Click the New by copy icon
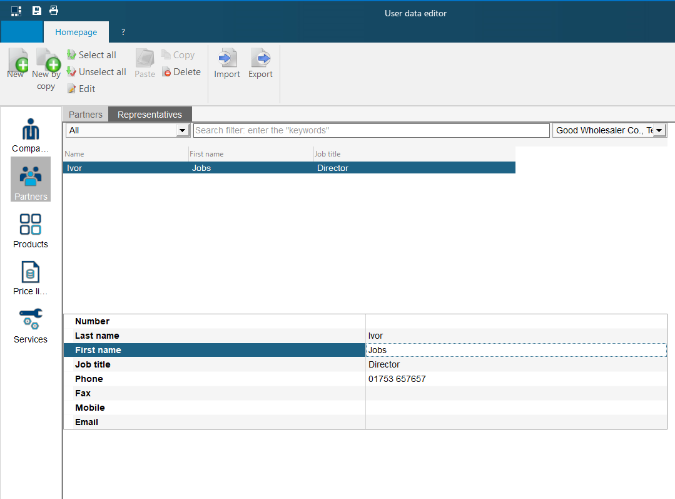This screenshot has width=675, height=499. [x=46, y=63]
